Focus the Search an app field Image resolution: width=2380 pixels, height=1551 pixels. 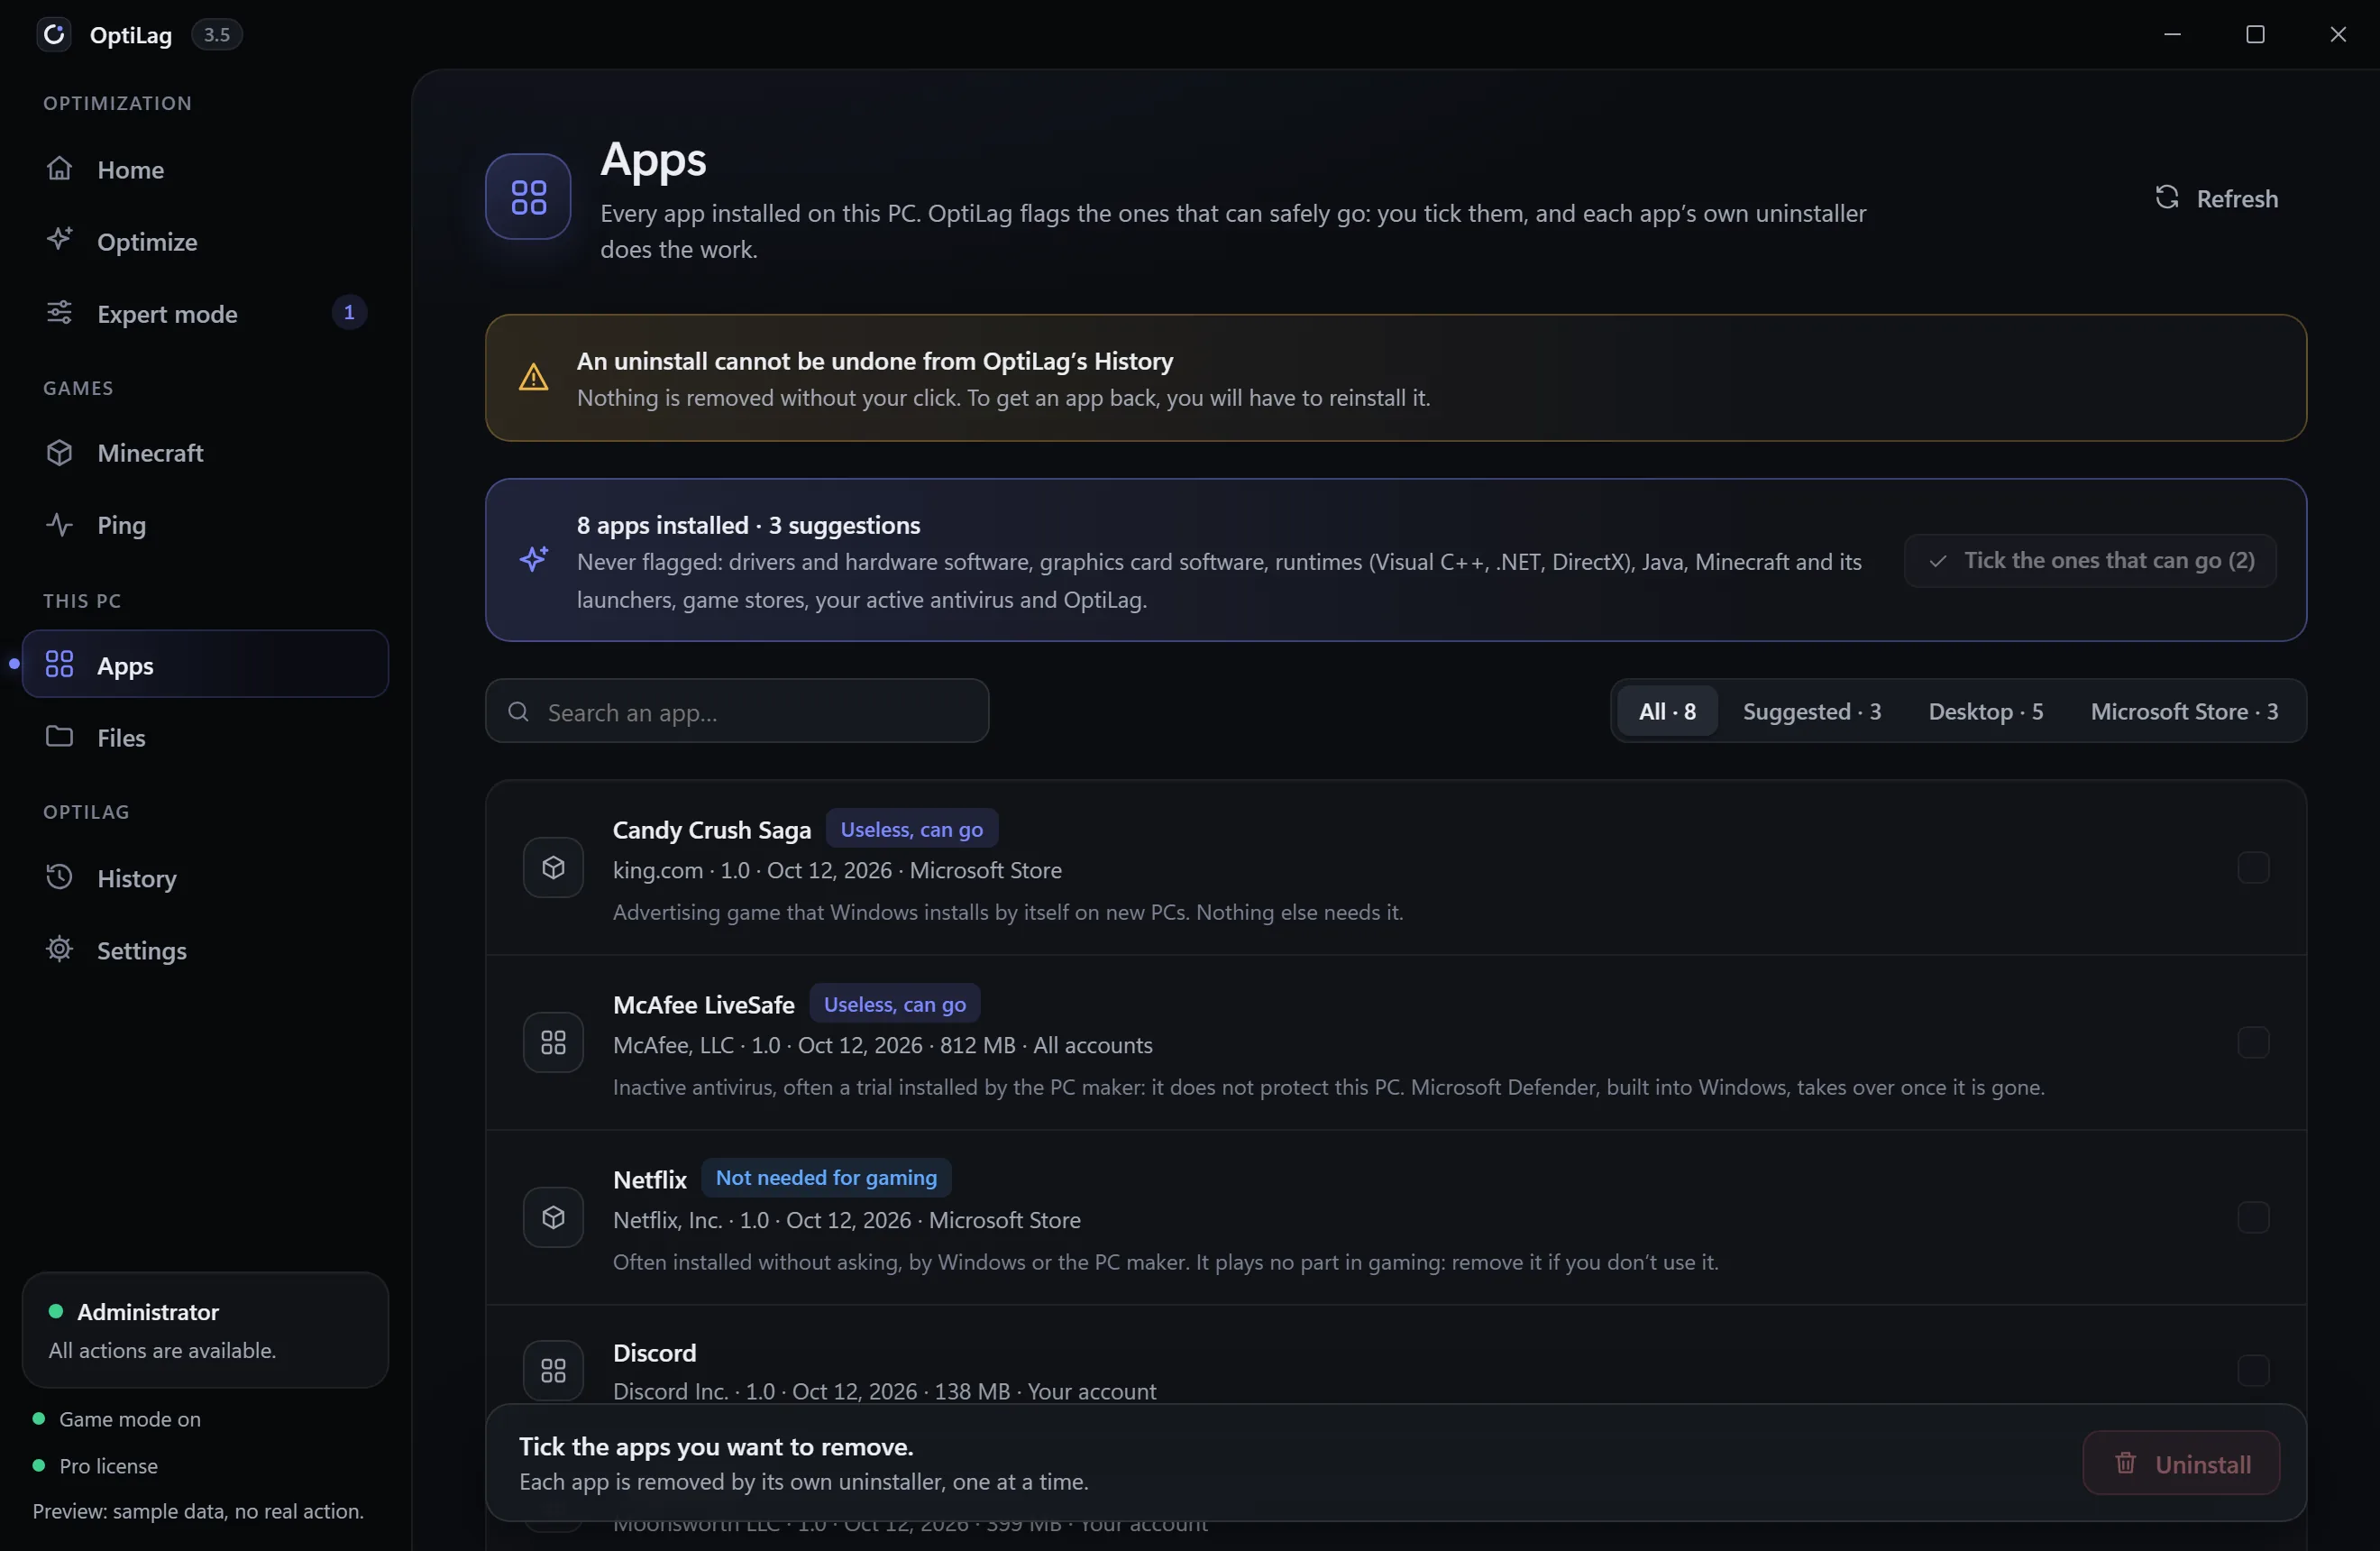click(x=737, y=711)
